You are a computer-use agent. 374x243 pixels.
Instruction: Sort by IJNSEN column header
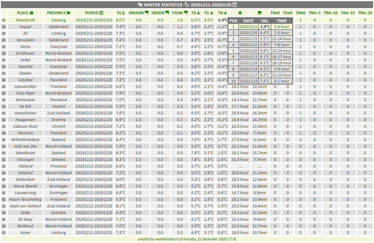pyautogui.click(x=160, y=13)
